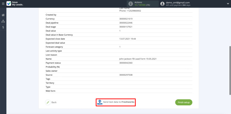
Task: Click the Type row label
Action: (48, 87)
